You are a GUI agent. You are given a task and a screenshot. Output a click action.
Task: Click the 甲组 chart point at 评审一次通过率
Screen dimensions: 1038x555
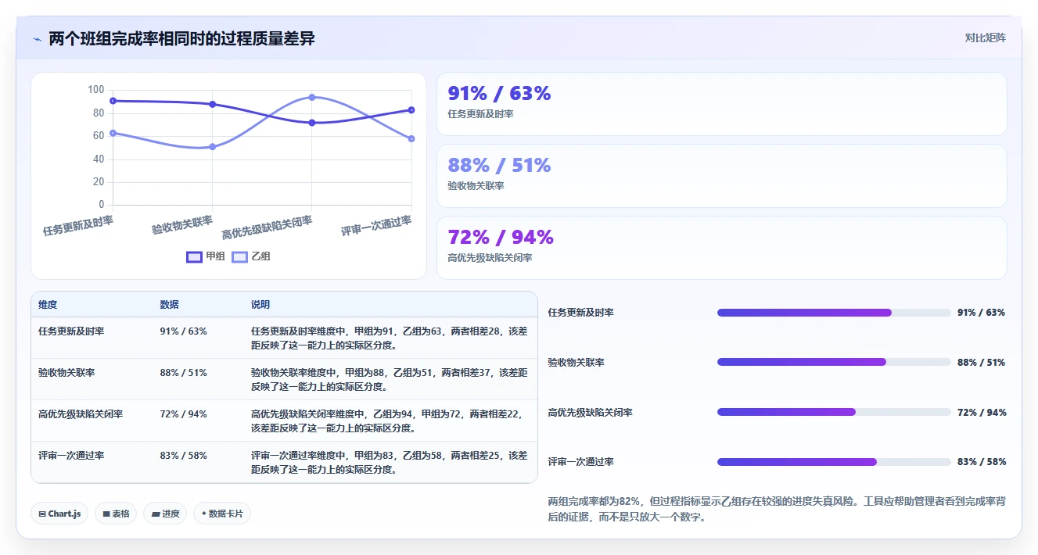click(411, 110)
